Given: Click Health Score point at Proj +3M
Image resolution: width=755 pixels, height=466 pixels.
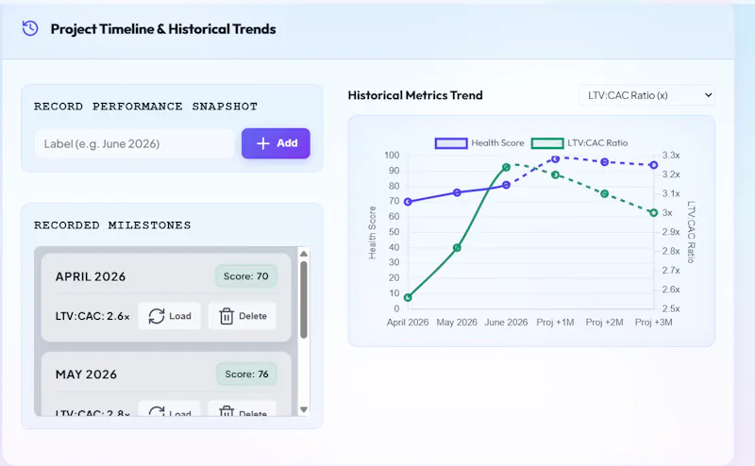Looking at the screenshot, I should point(653,165).
